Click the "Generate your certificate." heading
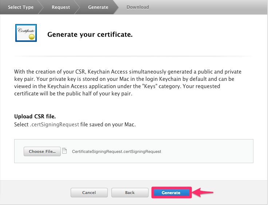The width and height of the screenshot is (268, 205). pyautogui.click(x=90, y=35)
